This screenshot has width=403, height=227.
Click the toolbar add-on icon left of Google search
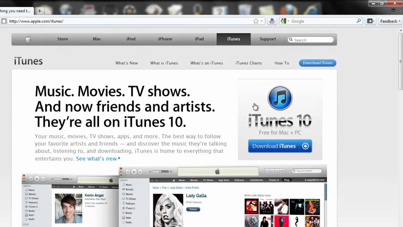[272, 21]
